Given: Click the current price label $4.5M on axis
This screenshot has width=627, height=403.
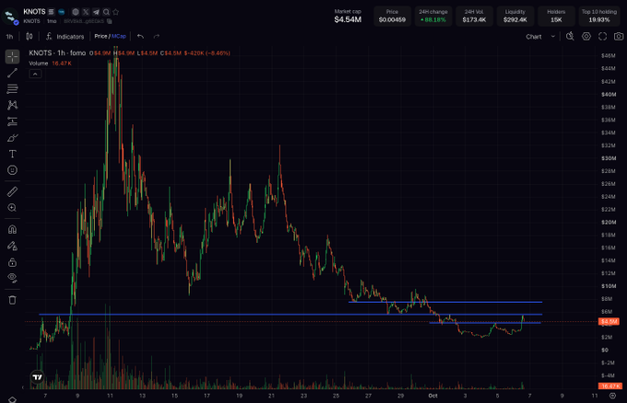Looking at the screenshot, I should click(609, 321).
